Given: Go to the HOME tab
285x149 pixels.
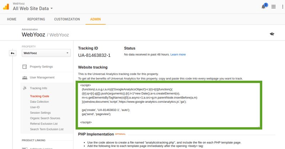Looking at the screenshot, I should [x=12, y=19].
